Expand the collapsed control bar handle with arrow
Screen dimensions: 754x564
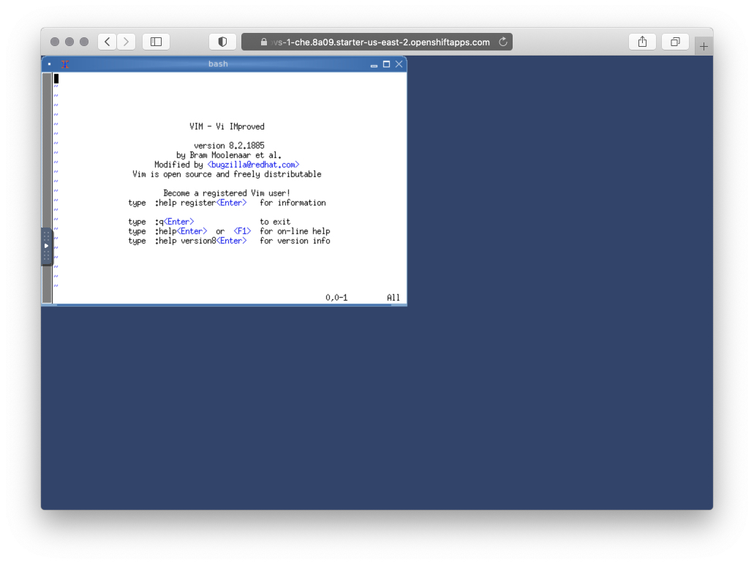[x=46, y=245]
